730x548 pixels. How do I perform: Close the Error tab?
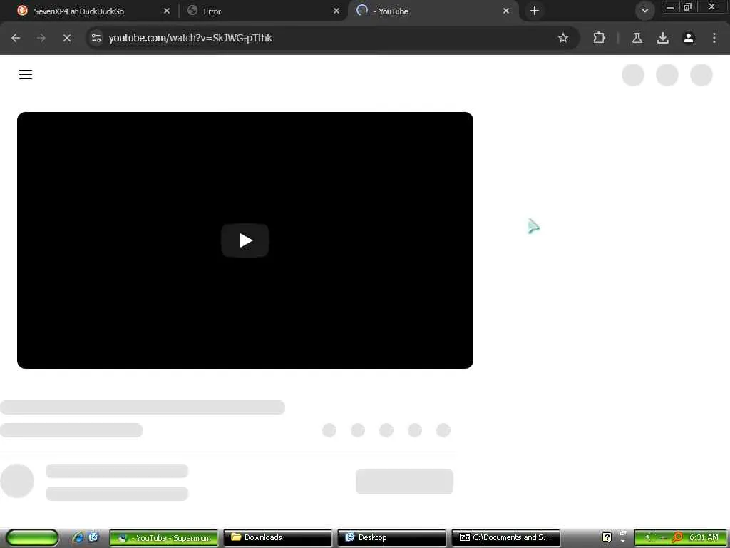[336, 11]
